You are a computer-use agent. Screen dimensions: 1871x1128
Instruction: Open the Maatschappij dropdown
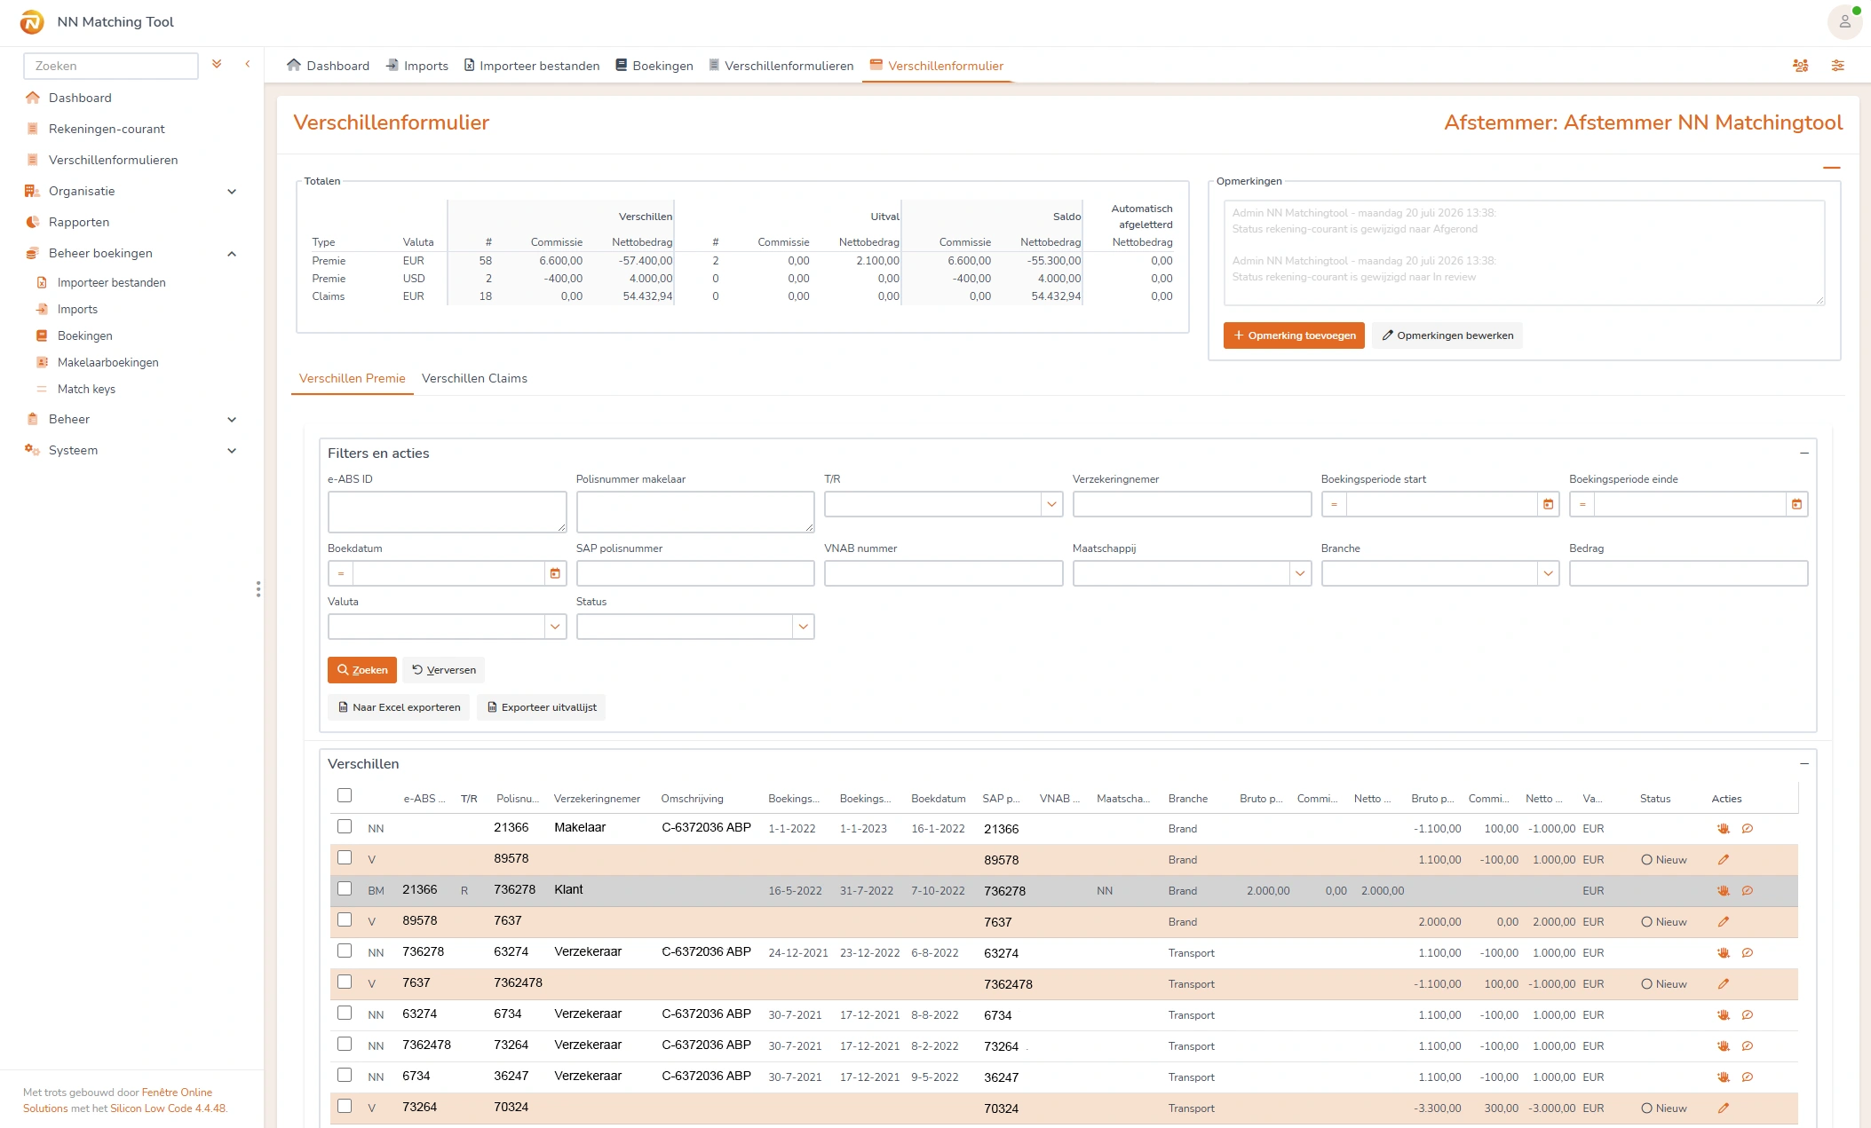click(x=1300, y=573)
